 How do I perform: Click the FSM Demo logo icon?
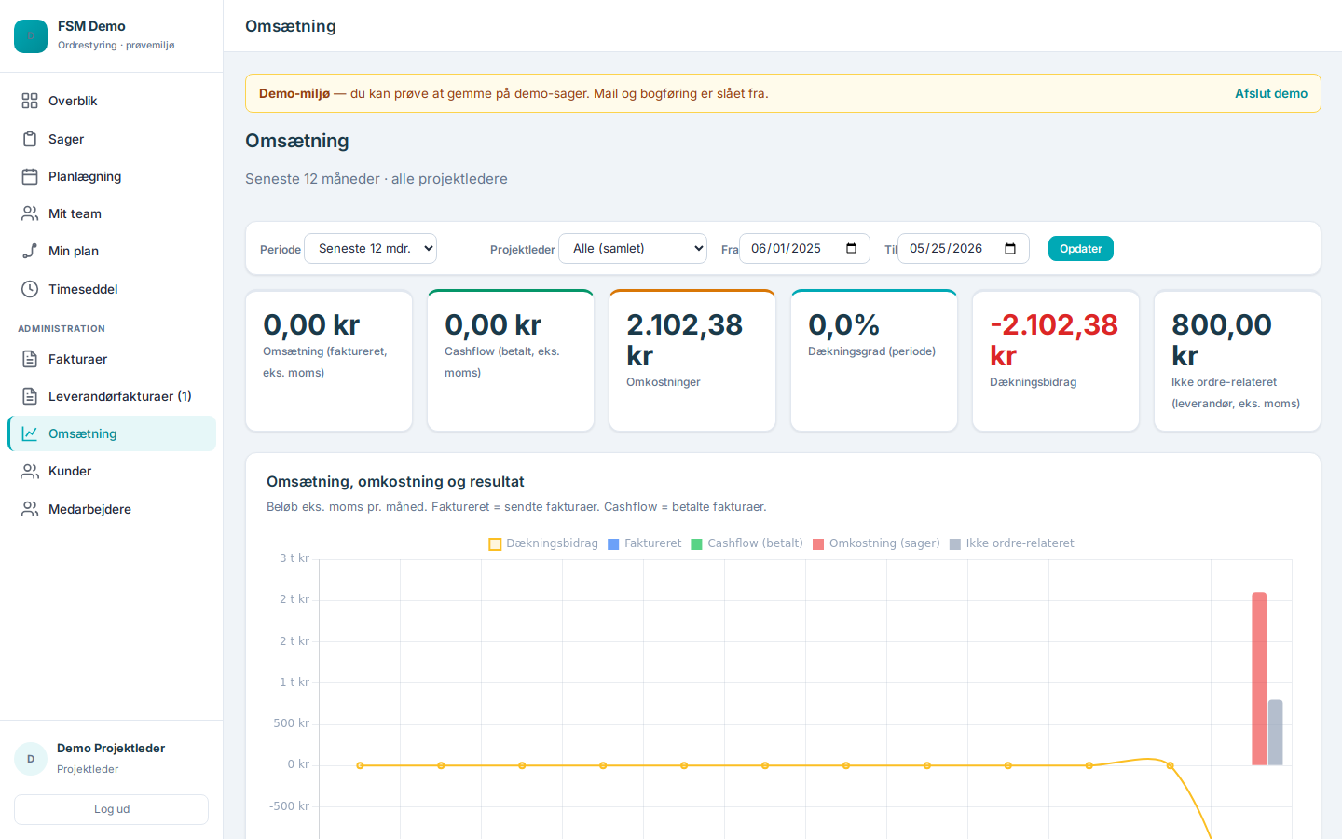[x=31, y=36]
